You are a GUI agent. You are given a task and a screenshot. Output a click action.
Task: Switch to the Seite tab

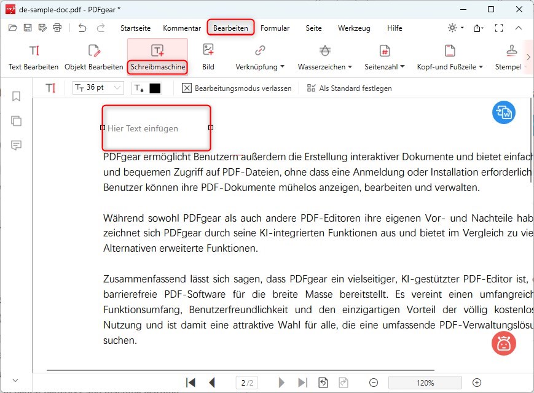click(313, 28)
